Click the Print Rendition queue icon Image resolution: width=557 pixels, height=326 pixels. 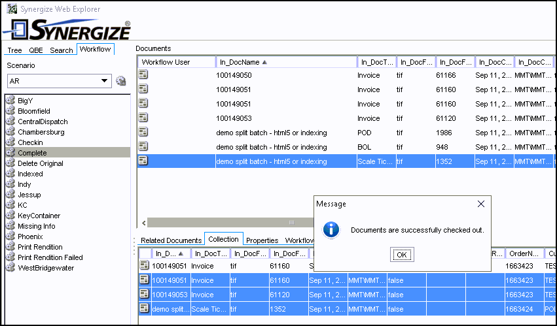click(x=10, y=247)
